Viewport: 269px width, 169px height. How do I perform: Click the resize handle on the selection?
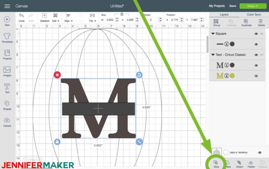click(x=139, y=142)
